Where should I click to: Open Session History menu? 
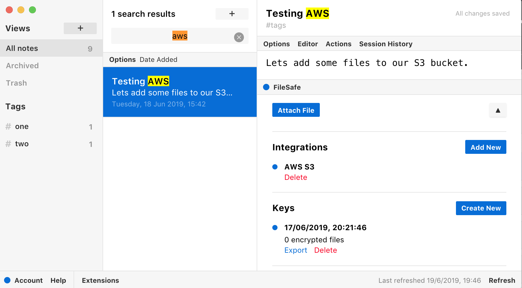(386, 44)
